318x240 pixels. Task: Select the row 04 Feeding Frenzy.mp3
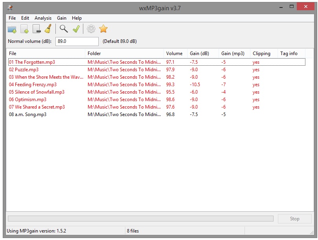pos(33,85)
